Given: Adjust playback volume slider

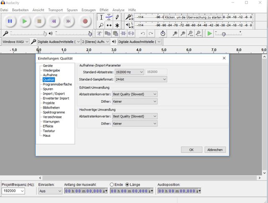Looking at the screenshot, I should pos(73,34).
